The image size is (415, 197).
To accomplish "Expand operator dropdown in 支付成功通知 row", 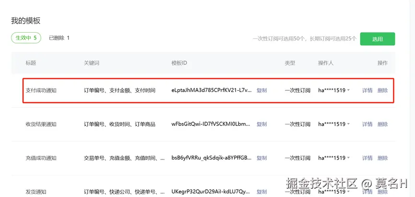I will [x=348, y=90].
